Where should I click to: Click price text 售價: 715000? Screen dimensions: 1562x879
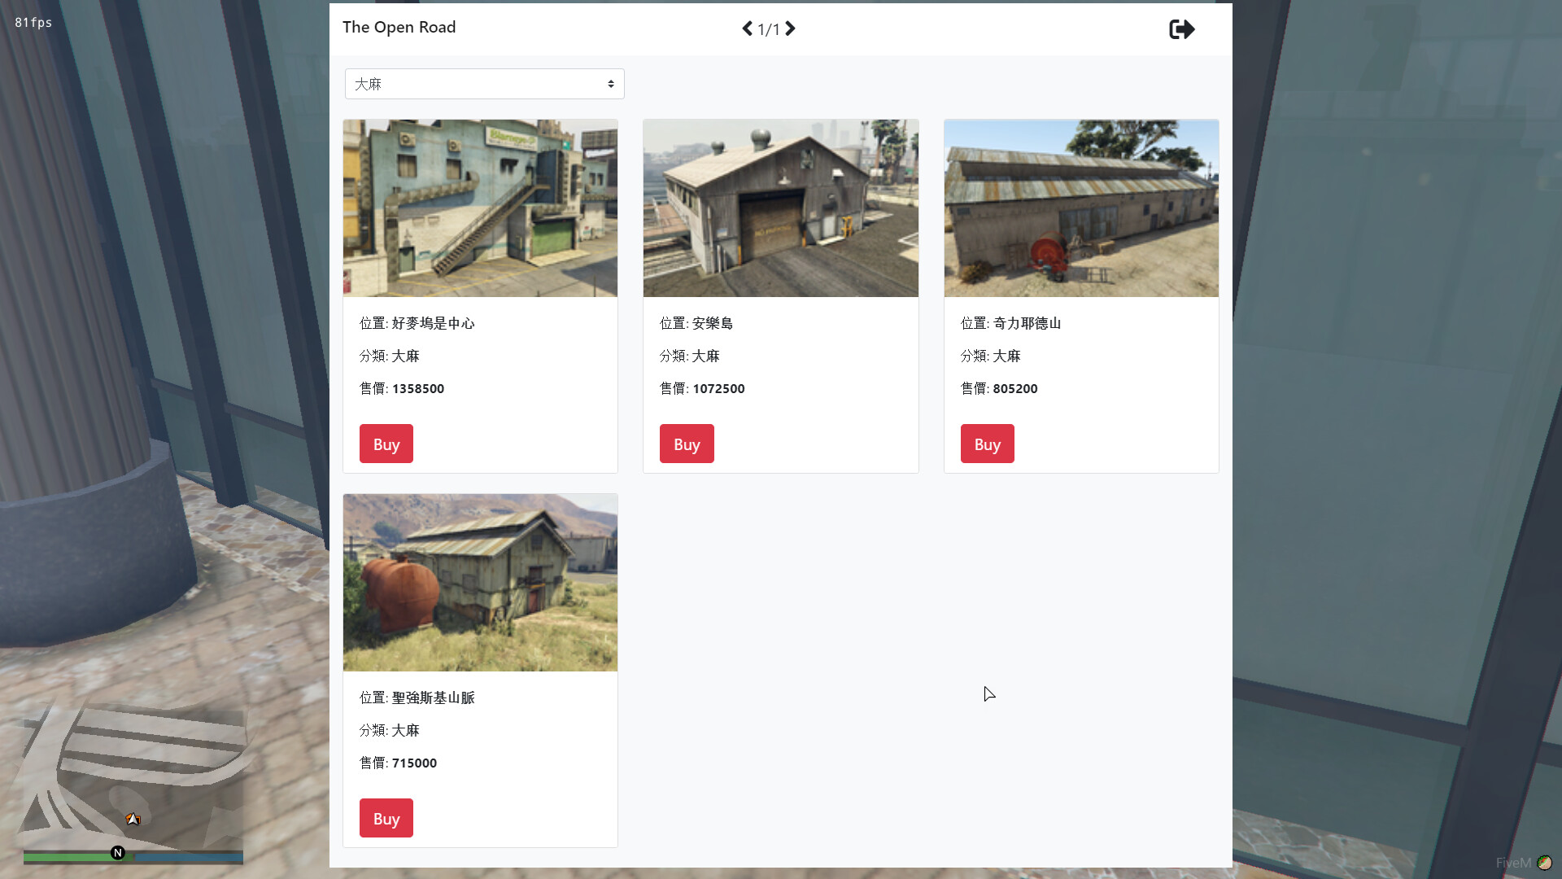pos(398,763)
